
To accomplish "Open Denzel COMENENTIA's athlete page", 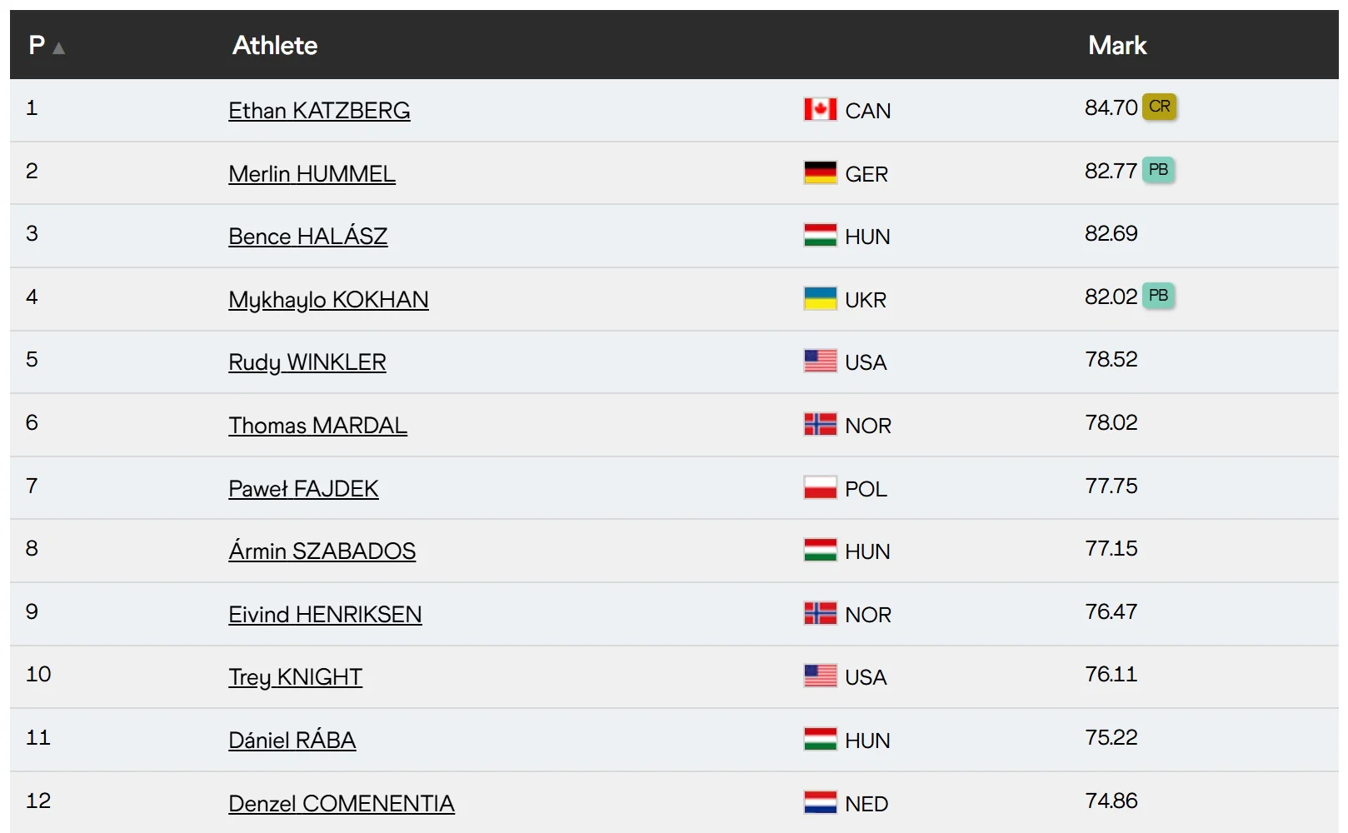I will click(x=341, y=804).
